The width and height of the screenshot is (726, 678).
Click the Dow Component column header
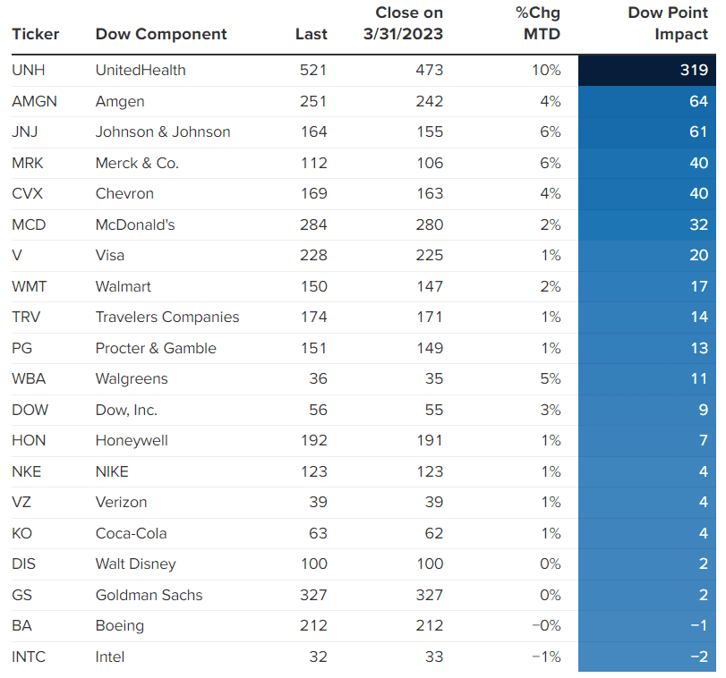(161, 34)
